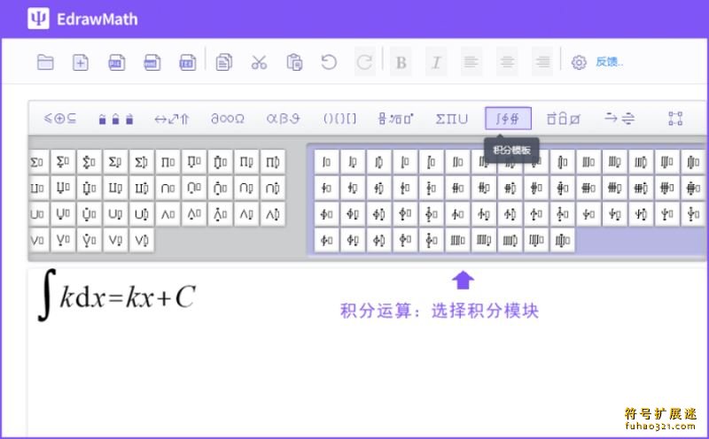The width and height of the screenshot is (709, 439).
Task: Insert single integral ∫ with subscript and superscript limits
Action: 379,162
